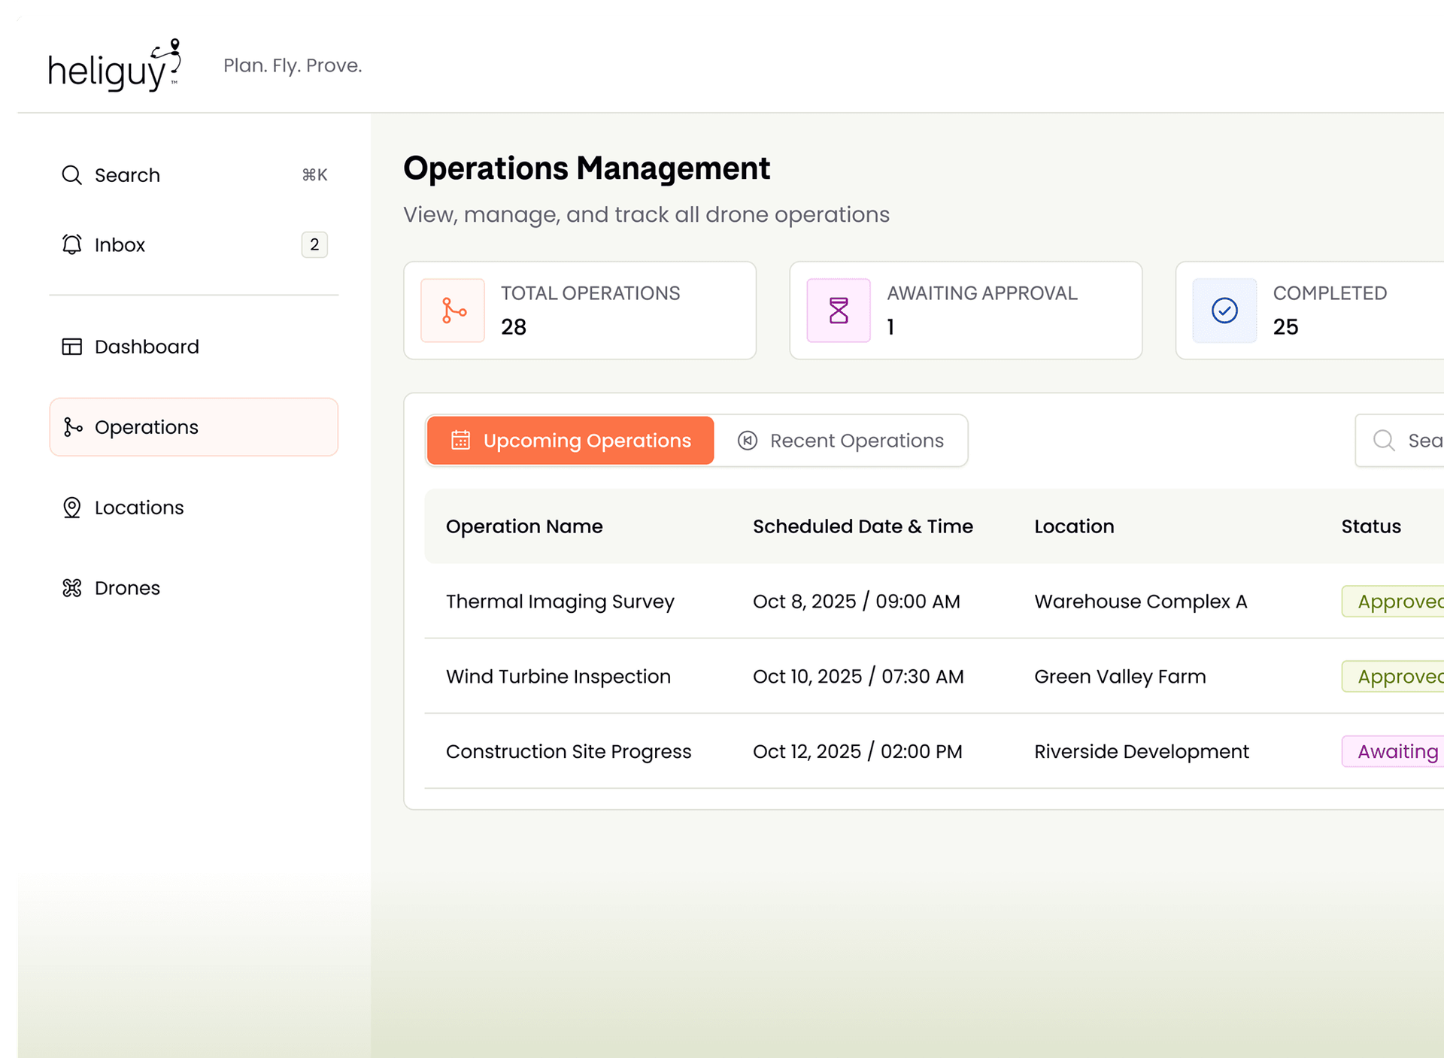Click the Operation Name column header
The image size is (1444, 1058).
pyautogui.click(x=524, y=526)
